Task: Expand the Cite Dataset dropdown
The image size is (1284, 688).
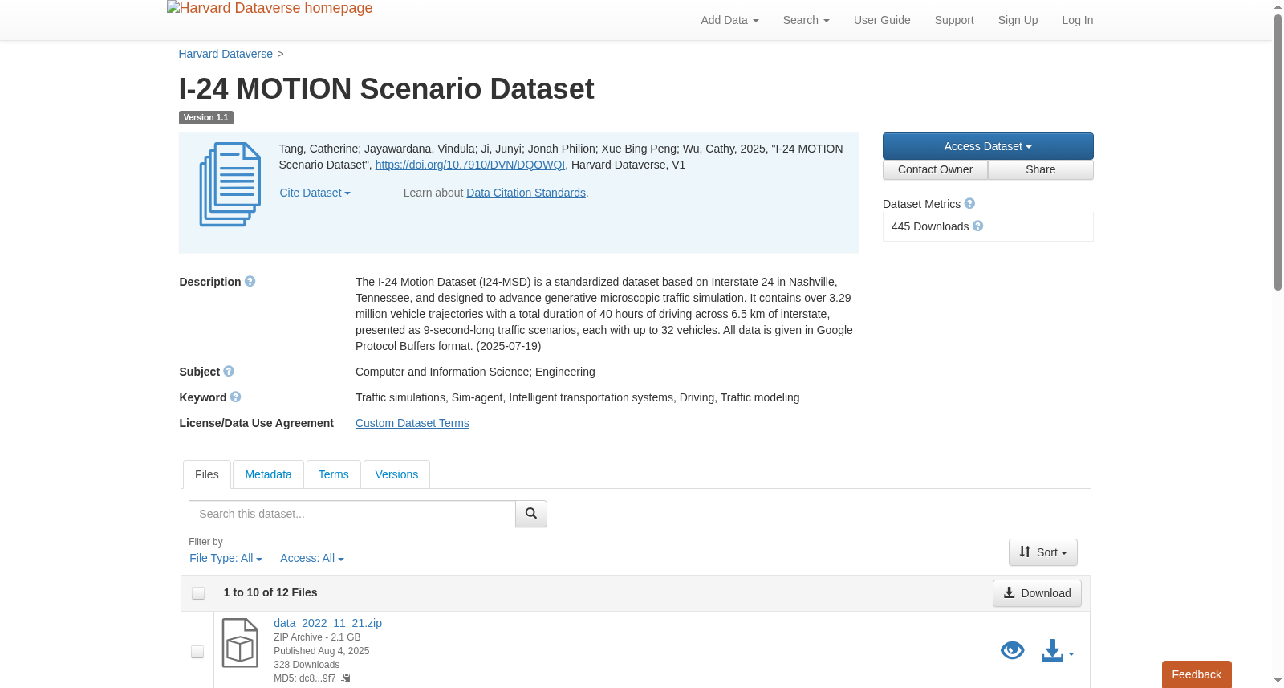Action: point(315,193)
